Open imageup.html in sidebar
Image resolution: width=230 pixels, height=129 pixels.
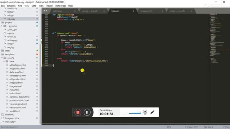[x=16, y=83]
